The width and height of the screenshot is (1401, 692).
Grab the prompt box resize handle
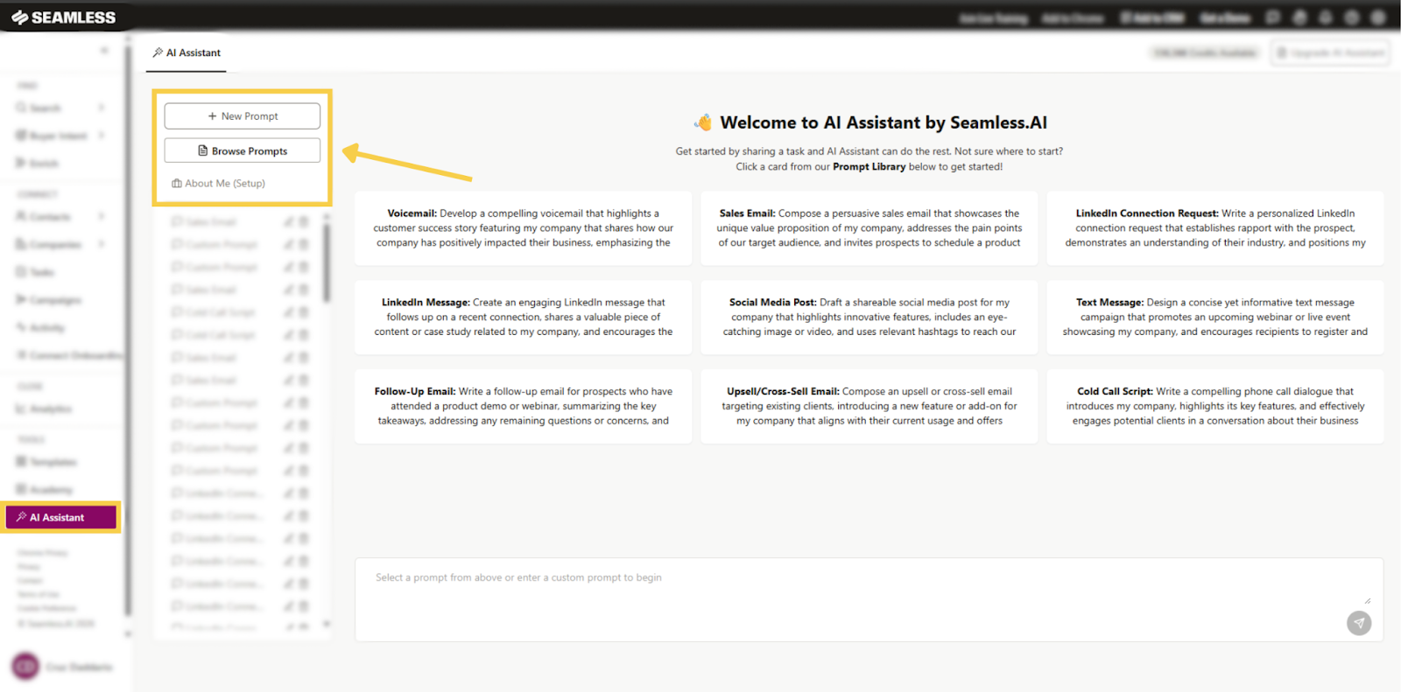coord(1367,600)
